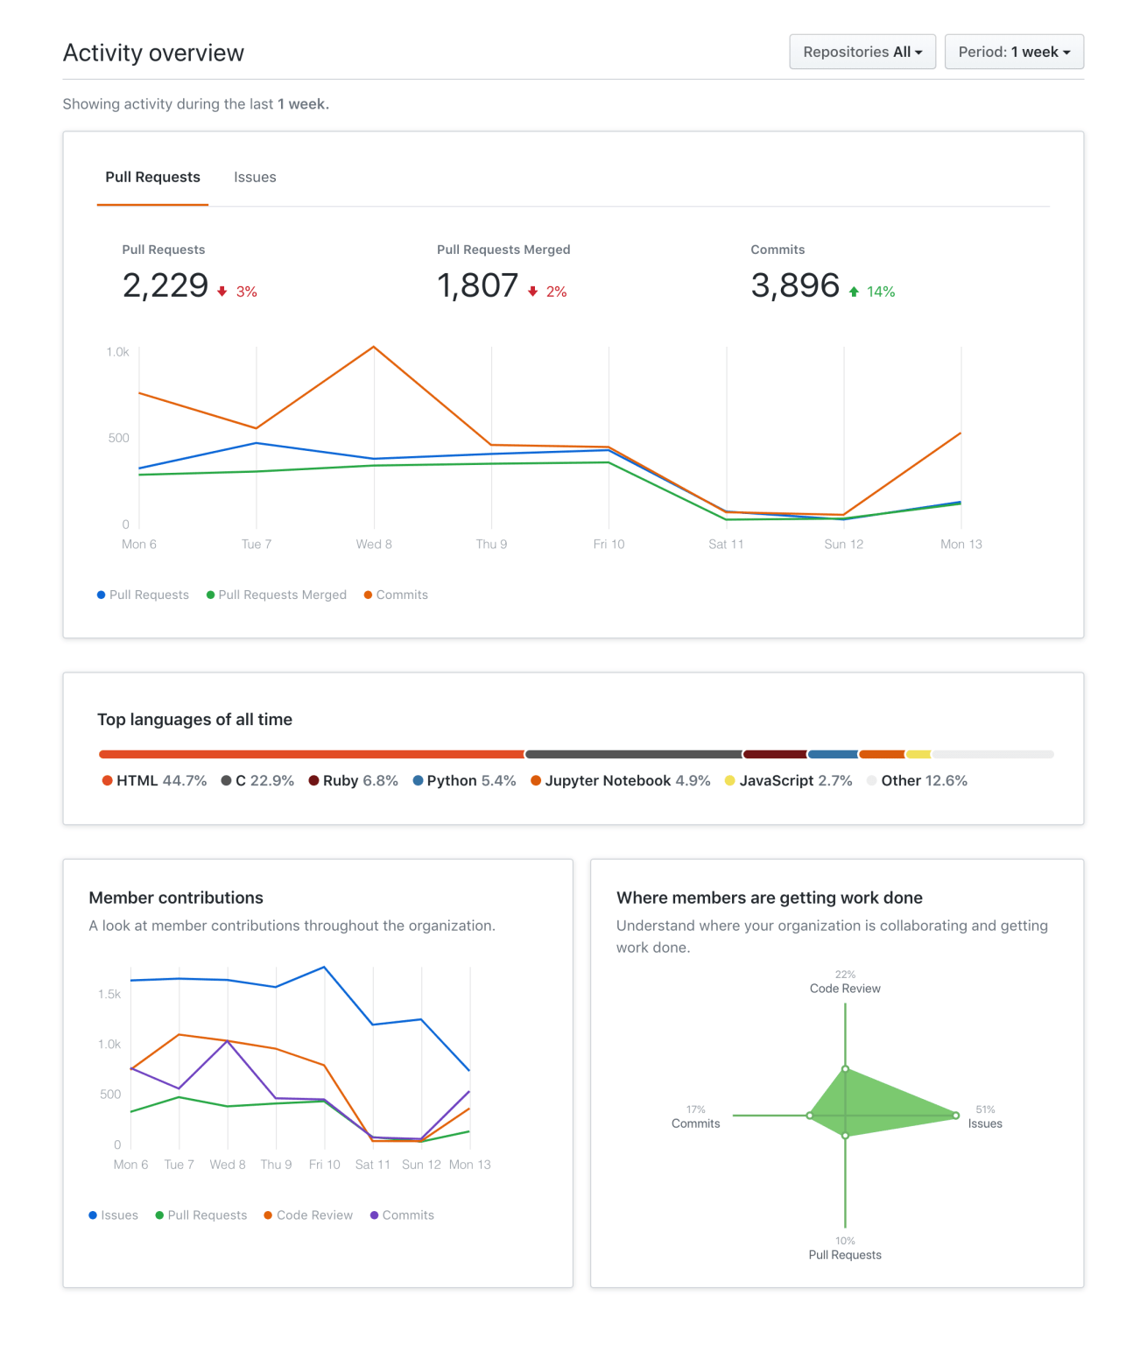Toggle the Code Review series in Member contributions
The image size is (1147, 1345).
(268, 1215)
